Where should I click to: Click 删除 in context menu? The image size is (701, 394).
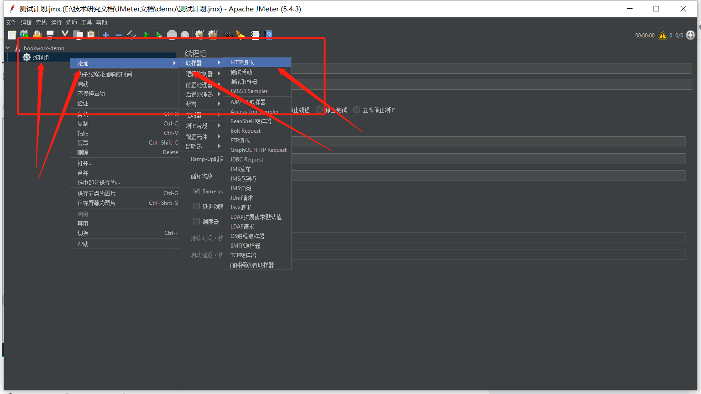click(124, 152)
